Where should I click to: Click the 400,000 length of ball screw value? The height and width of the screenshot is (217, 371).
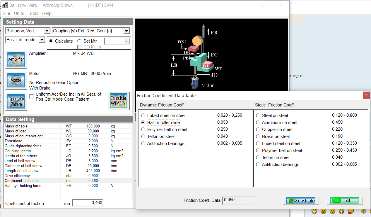coord(93,171)
